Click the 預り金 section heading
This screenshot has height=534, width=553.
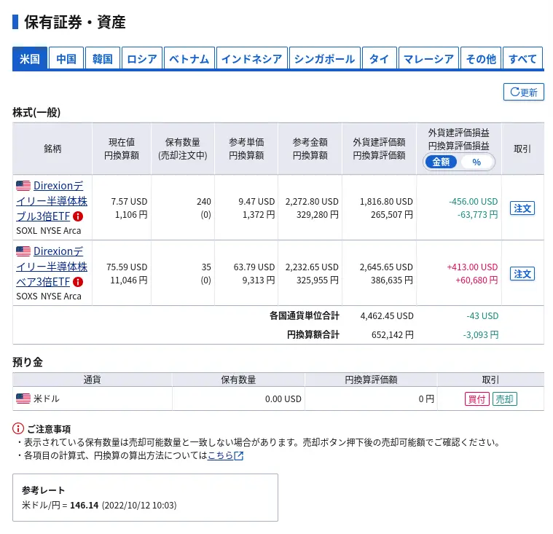28,362
